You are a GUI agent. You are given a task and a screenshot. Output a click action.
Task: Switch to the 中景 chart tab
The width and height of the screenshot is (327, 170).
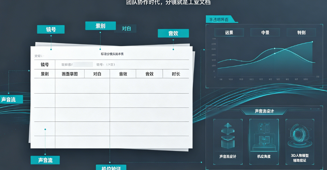[x=265, y=33]
